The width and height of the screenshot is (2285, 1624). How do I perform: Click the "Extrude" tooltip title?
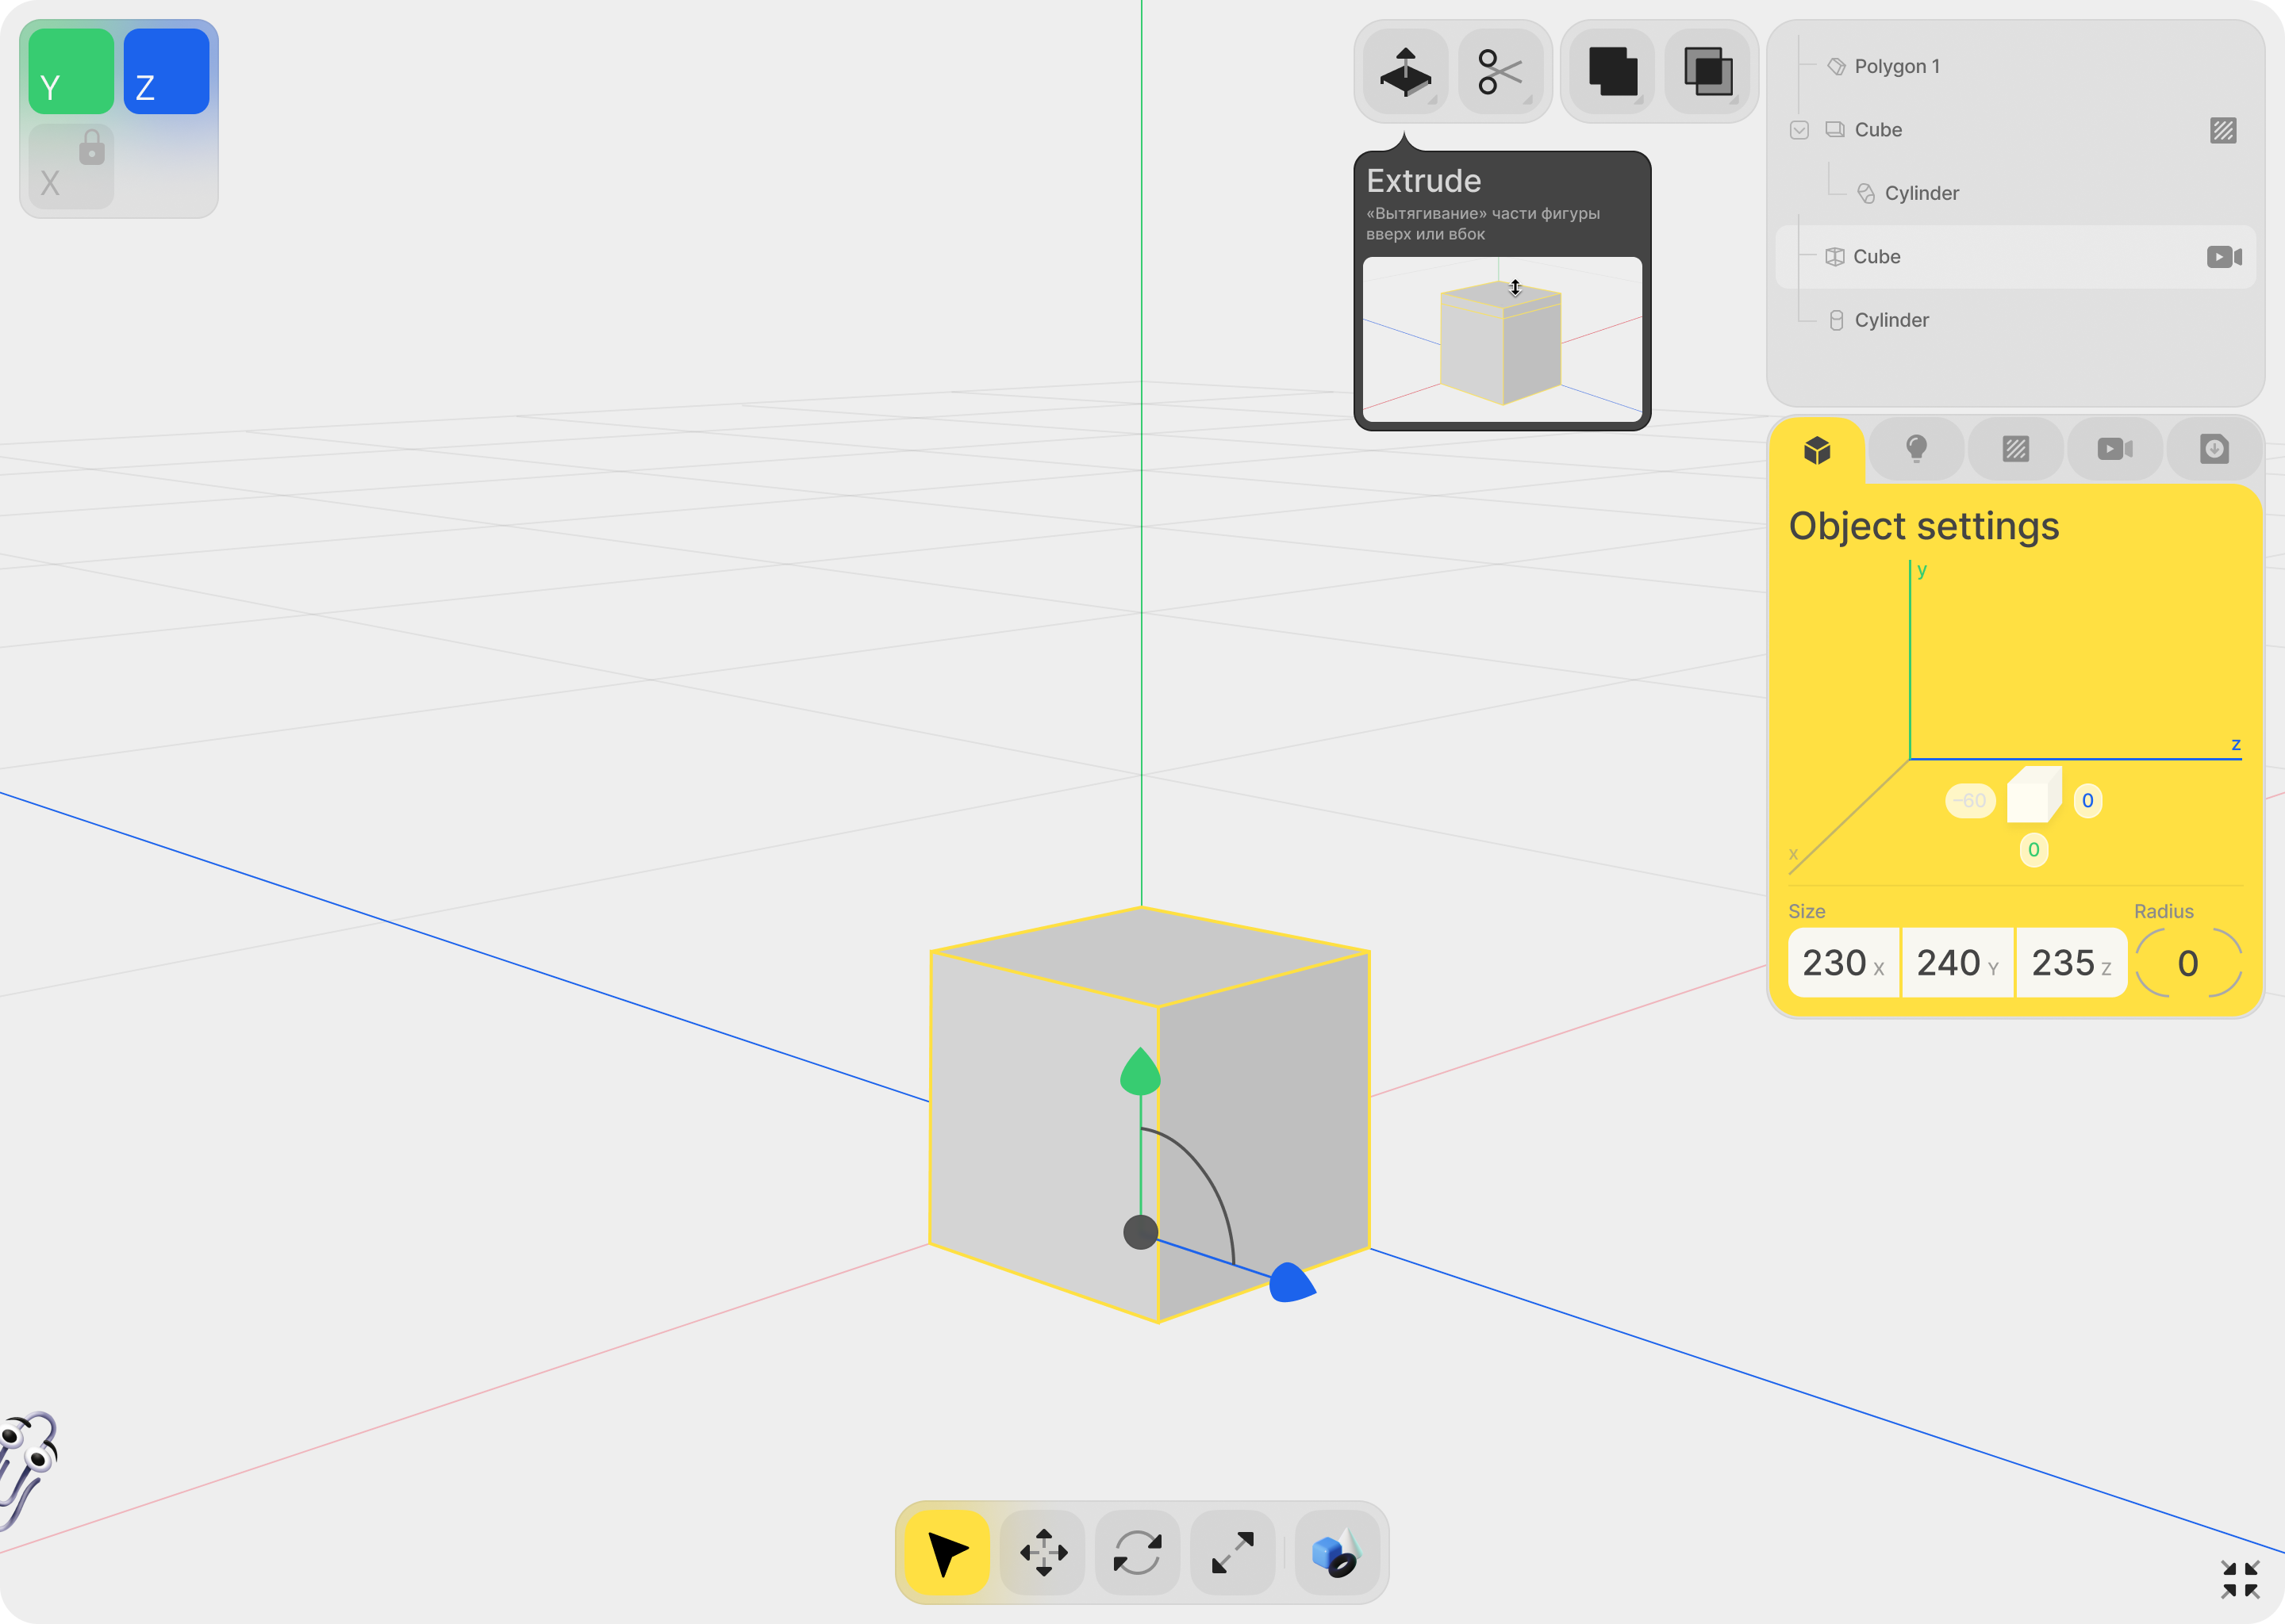tap(1423, 181)
